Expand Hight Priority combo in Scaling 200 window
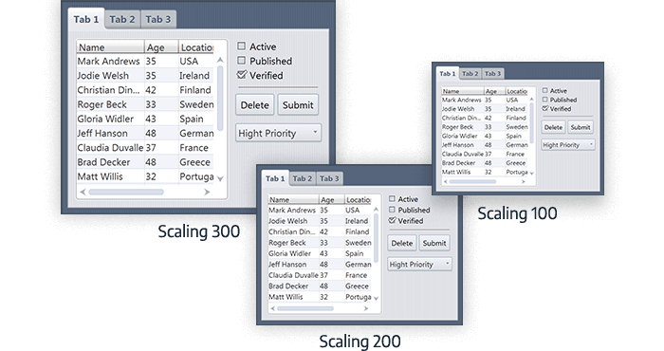Viewport: 664px width, 351px height. click(x=419, y=265)
